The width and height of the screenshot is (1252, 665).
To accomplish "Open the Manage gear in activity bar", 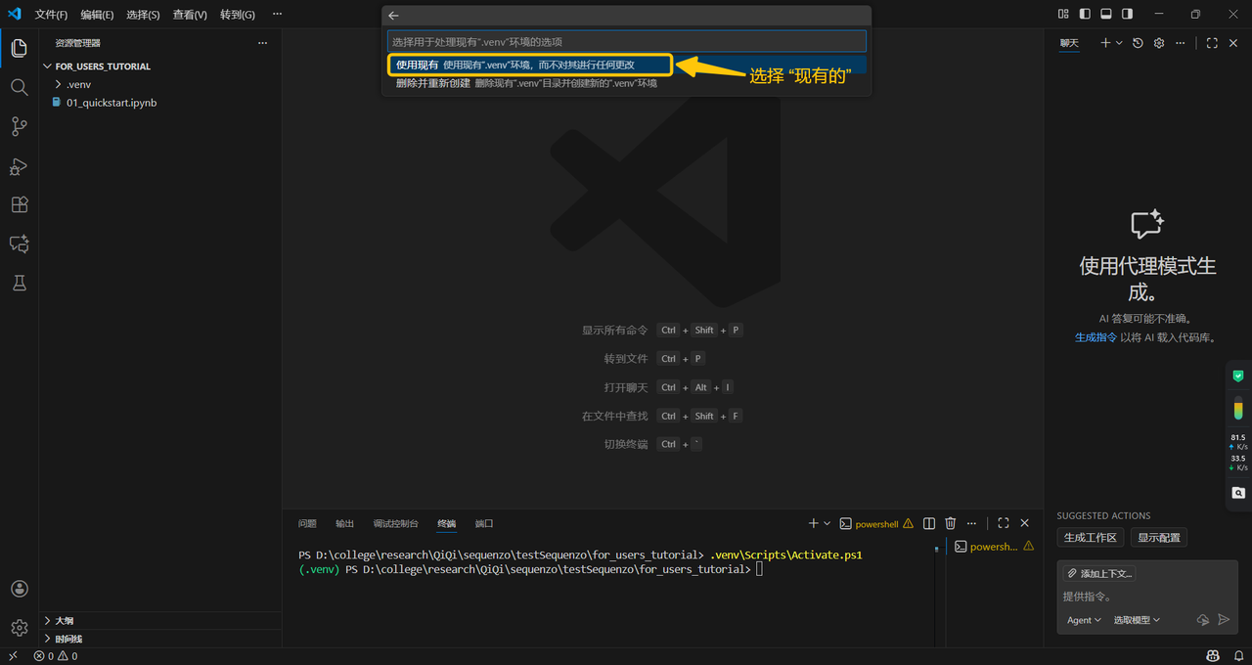I will pos(19,628).
